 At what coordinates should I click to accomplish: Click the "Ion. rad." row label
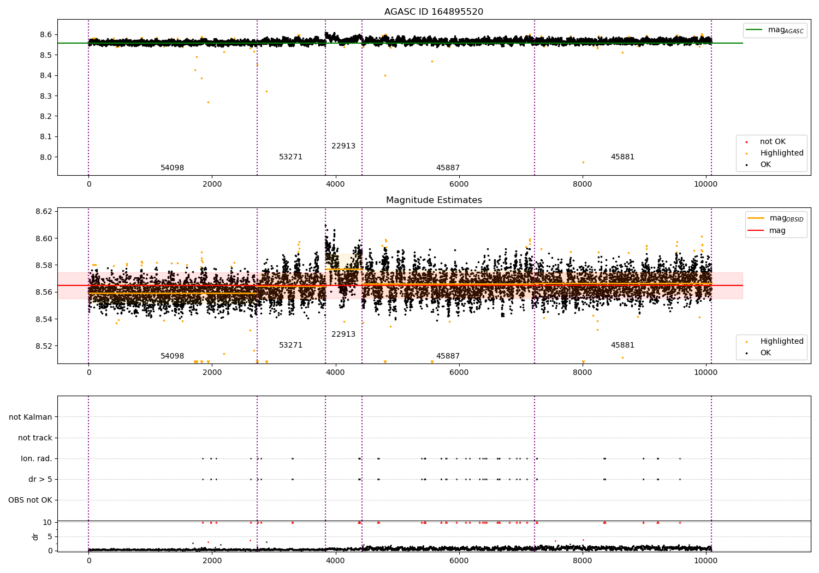[x=37, y=459]
